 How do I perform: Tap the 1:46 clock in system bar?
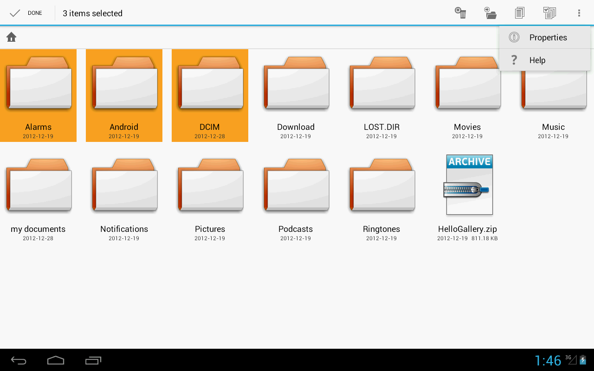(x=548, y=360)
